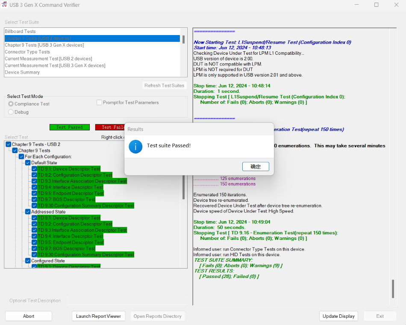406x325 pixels.
Task: Select TD 9.30 Summary Descriptor under Addressed State
Action: (x=86, y=255)
